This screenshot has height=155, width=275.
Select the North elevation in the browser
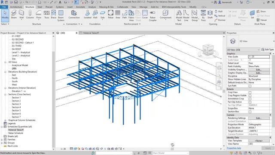[15, 78]
